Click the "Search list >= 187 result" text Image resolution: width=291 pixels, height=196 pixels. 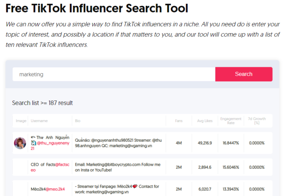click(x=42, y=103)
